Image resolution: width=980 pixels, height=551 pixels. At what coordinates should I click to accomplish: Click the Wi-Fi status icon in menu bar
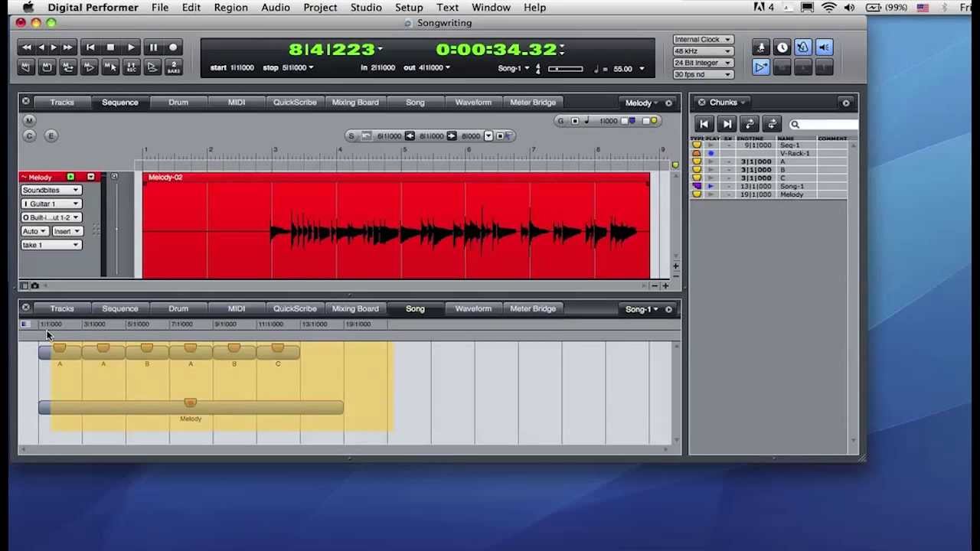(x=828, y=8)
